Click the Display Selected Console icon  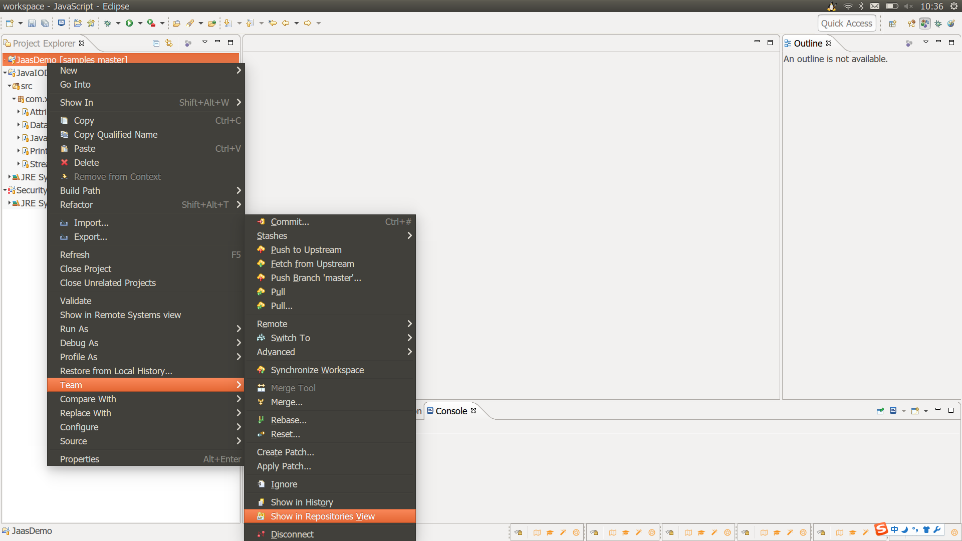893,411
